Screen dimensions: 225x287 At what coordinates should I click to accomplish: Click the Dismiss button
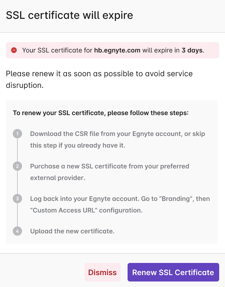pos(102,272)
